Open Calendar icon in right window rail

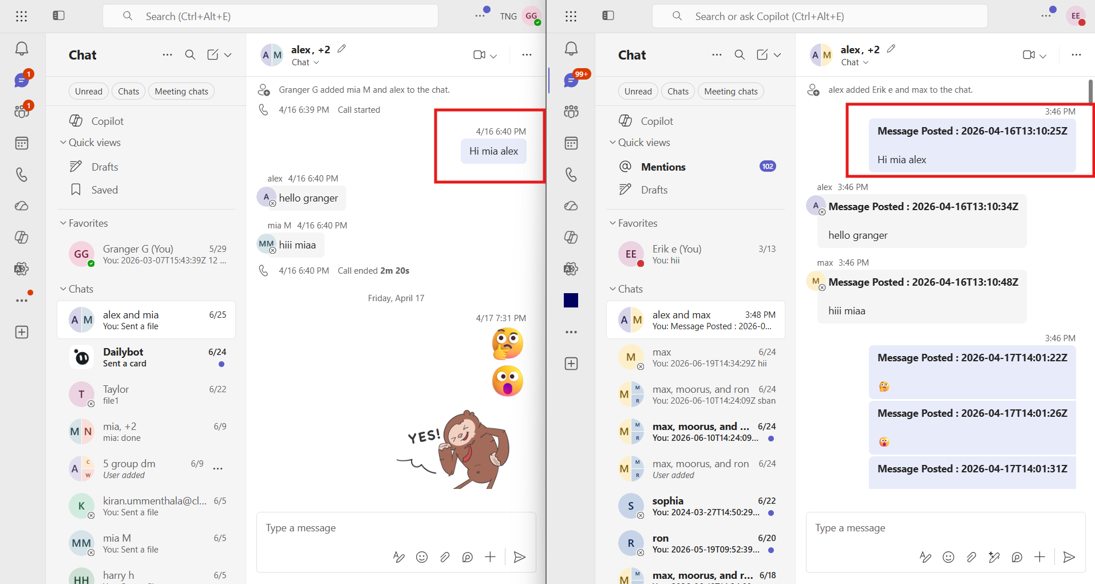pyautogui.click(x=571, y=143)
